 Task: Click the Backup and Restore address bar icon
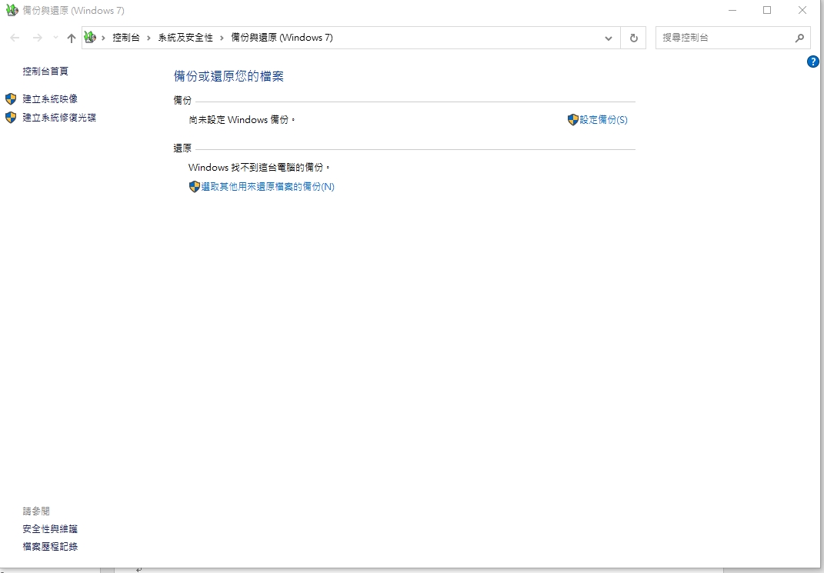[90, 37]
